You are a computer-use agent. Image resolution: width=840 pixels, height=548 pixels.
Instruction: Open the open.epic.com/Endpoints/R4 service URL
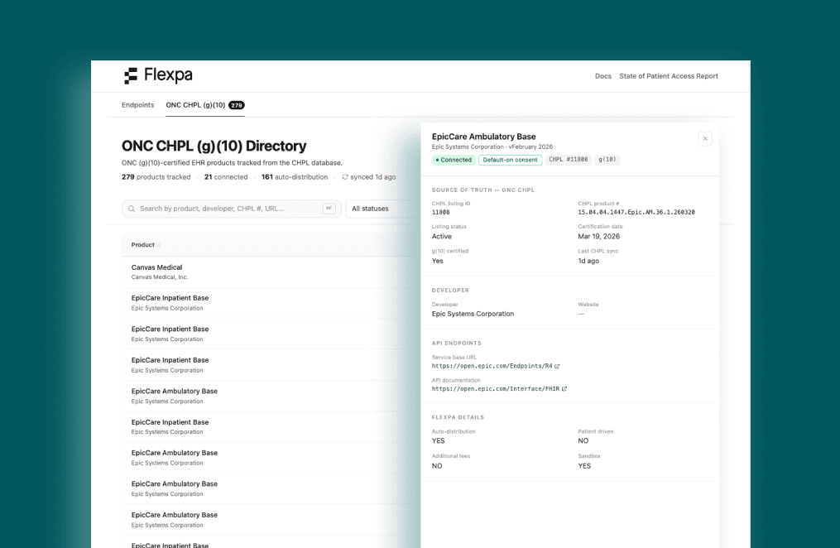(492, 366)
